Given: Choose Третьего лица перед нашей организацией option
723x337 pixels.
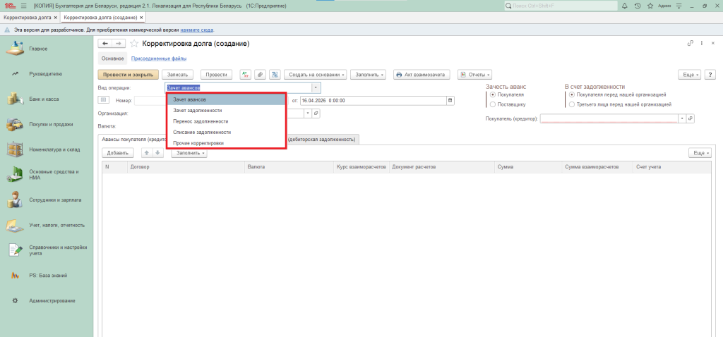Looking at the screenshot, I should pyautogui.click(x=571, y=104).
